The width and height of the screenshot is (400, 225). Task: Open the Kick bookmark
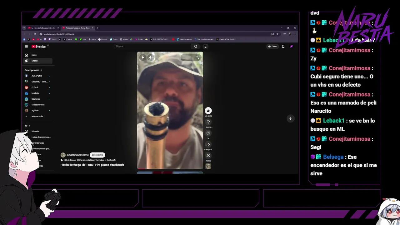coord(82,39)
